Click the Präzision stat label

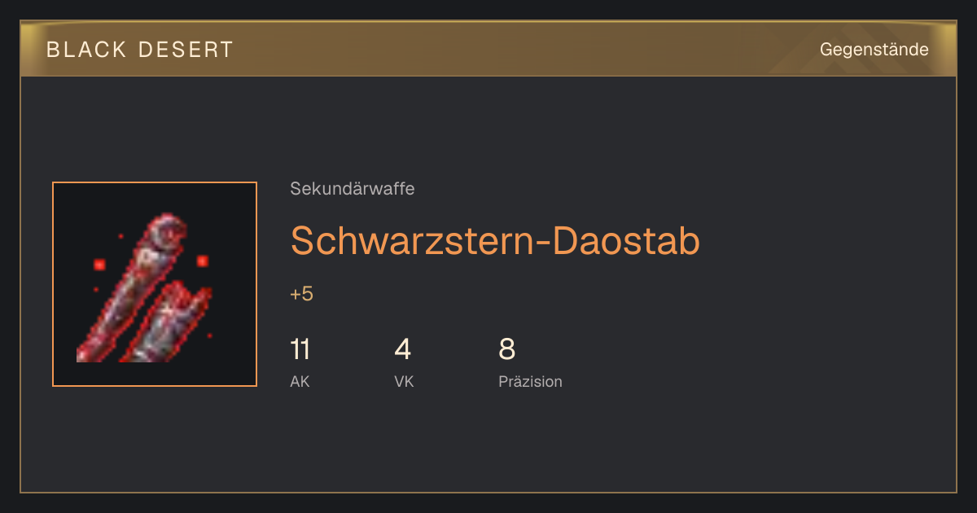point(530,381)
